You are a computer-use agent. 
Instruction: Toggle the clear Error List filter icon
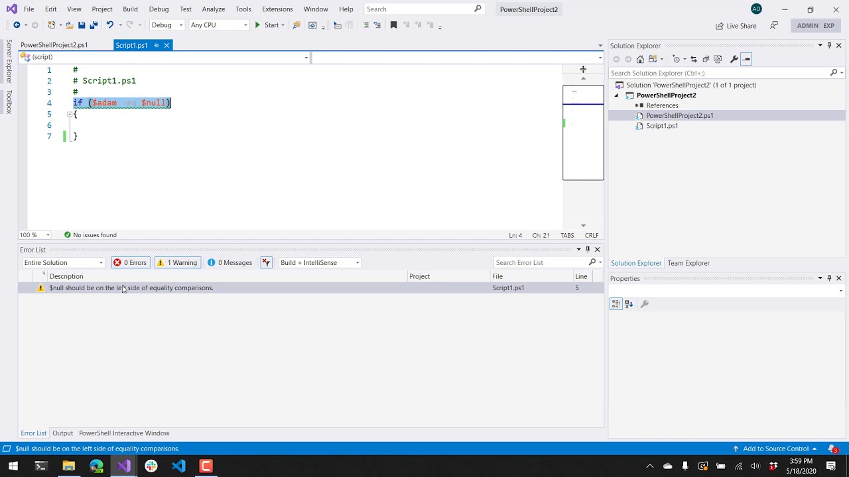click(x=266, y=262)
